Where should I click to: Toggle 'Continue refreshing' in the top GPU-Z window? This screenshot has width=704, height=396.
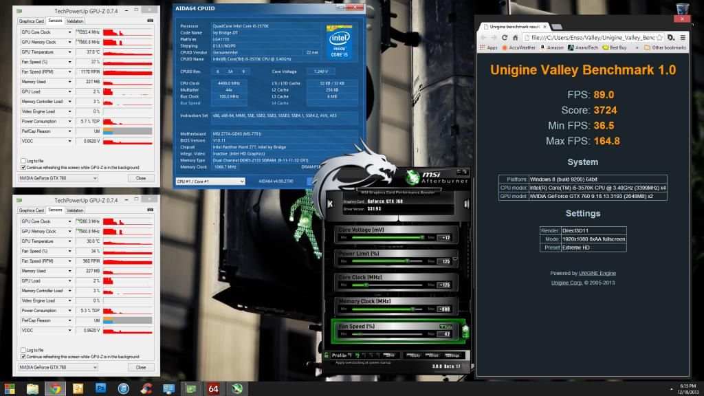(x=23, y=168)
